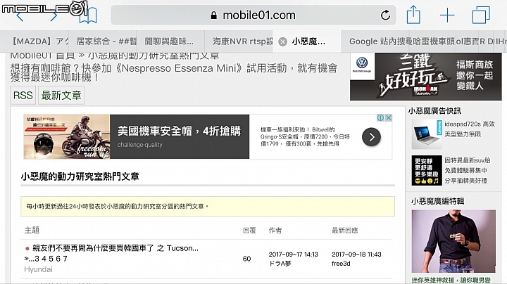Open the Volkswagen 三鐵好好玩 banner
This screenshot has height=284, width=507.
[x=426, y=77]
